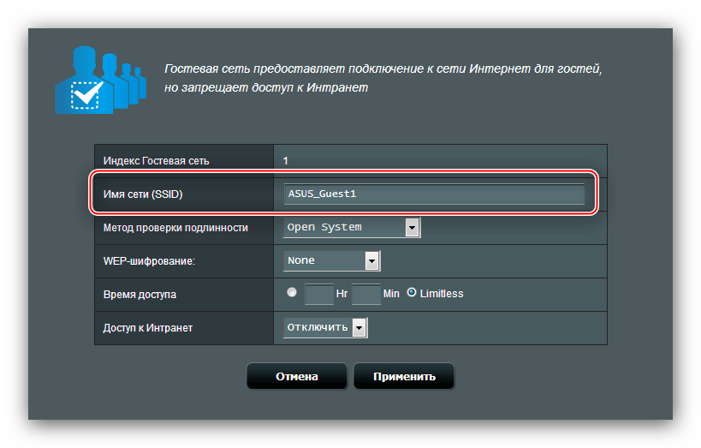701x448 pixels.
Task: Choose the Limitless access radio button
Action: pyautogui.click(x=412, y=292)
